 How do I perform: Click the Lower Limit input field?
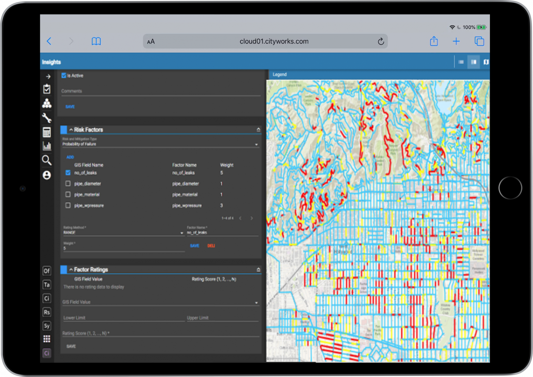pos(123,318)
